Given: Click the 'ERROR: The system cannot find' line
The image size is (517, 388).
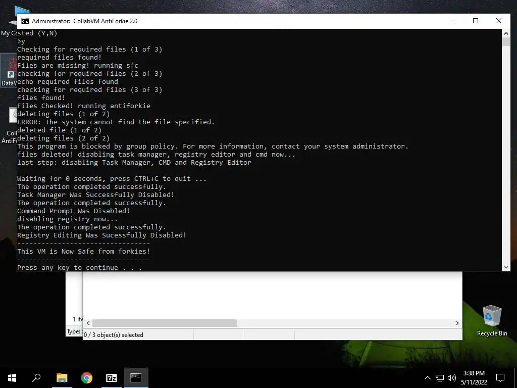Looking at the screenshot, I should (x=116, y=122).
